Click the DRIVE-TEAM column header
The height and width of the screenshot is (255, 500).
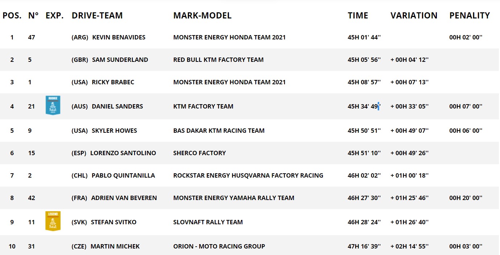97,16
